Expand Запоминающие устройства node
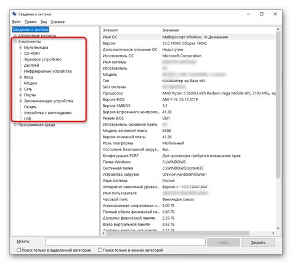This screenshot has height=264, width=292. coord(20,101)
